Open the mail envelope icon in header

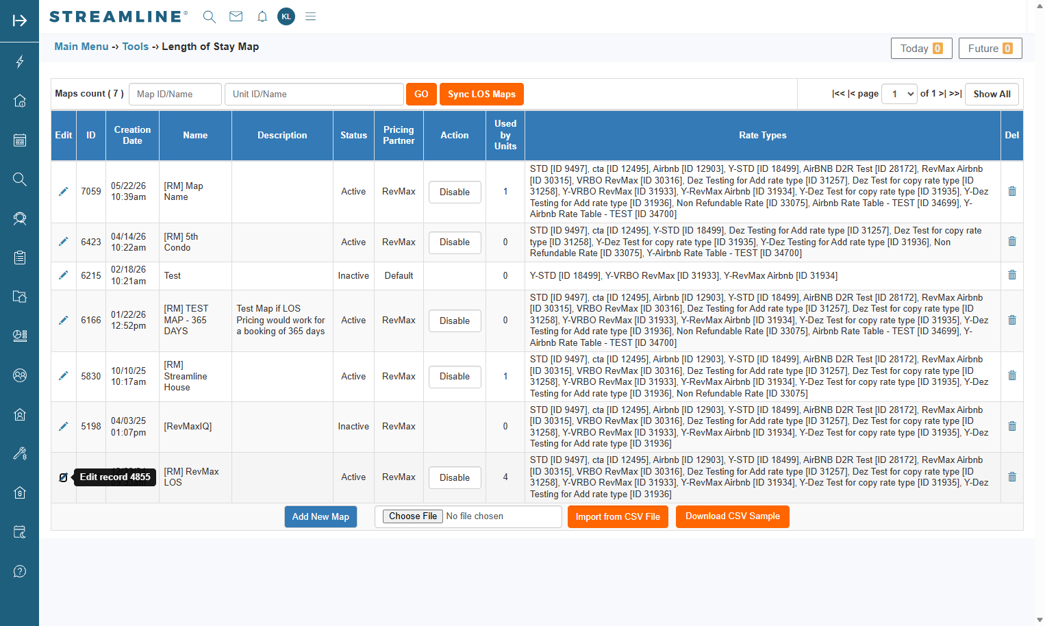pyautogui.click(x=236, y=16)
